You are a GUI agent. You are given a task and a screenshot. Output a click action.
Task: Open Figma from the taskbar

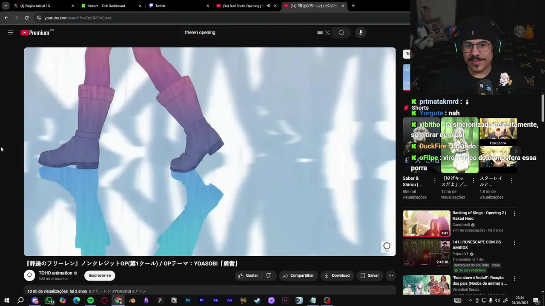pyautogui.click(x=160, y=300)
